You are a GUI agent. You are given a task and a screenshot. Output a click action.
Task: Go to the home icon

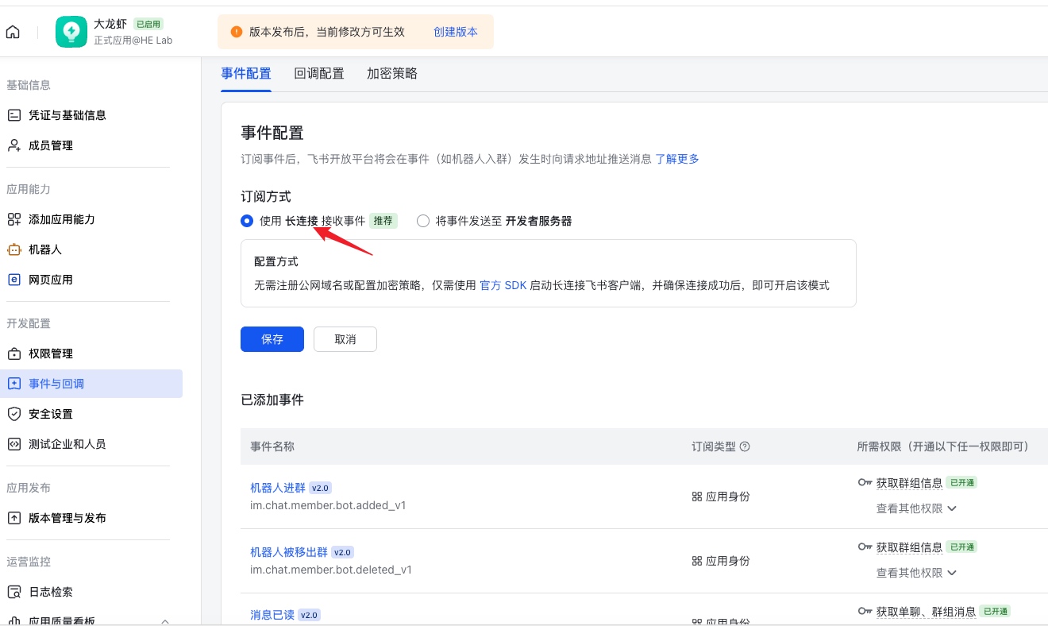tap(13, 33)
